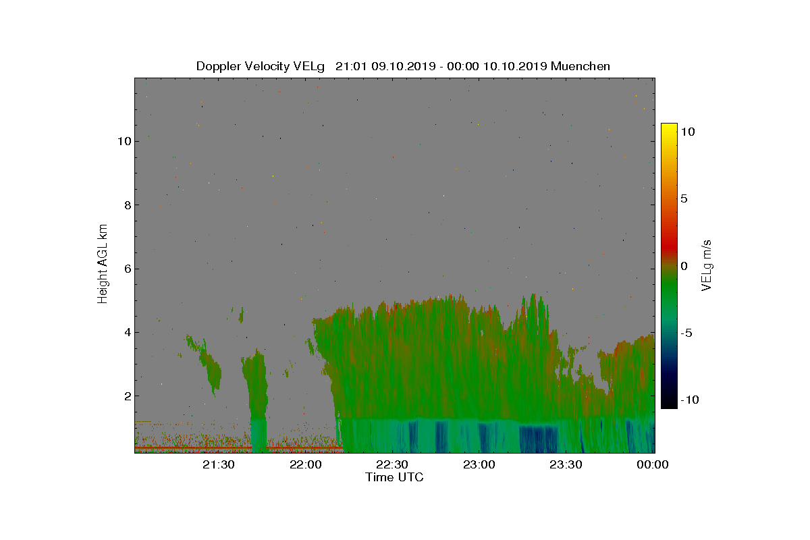The image size is (810, 540).
Task: Click the colorbar tick value 5
Action: click(684, 199)
